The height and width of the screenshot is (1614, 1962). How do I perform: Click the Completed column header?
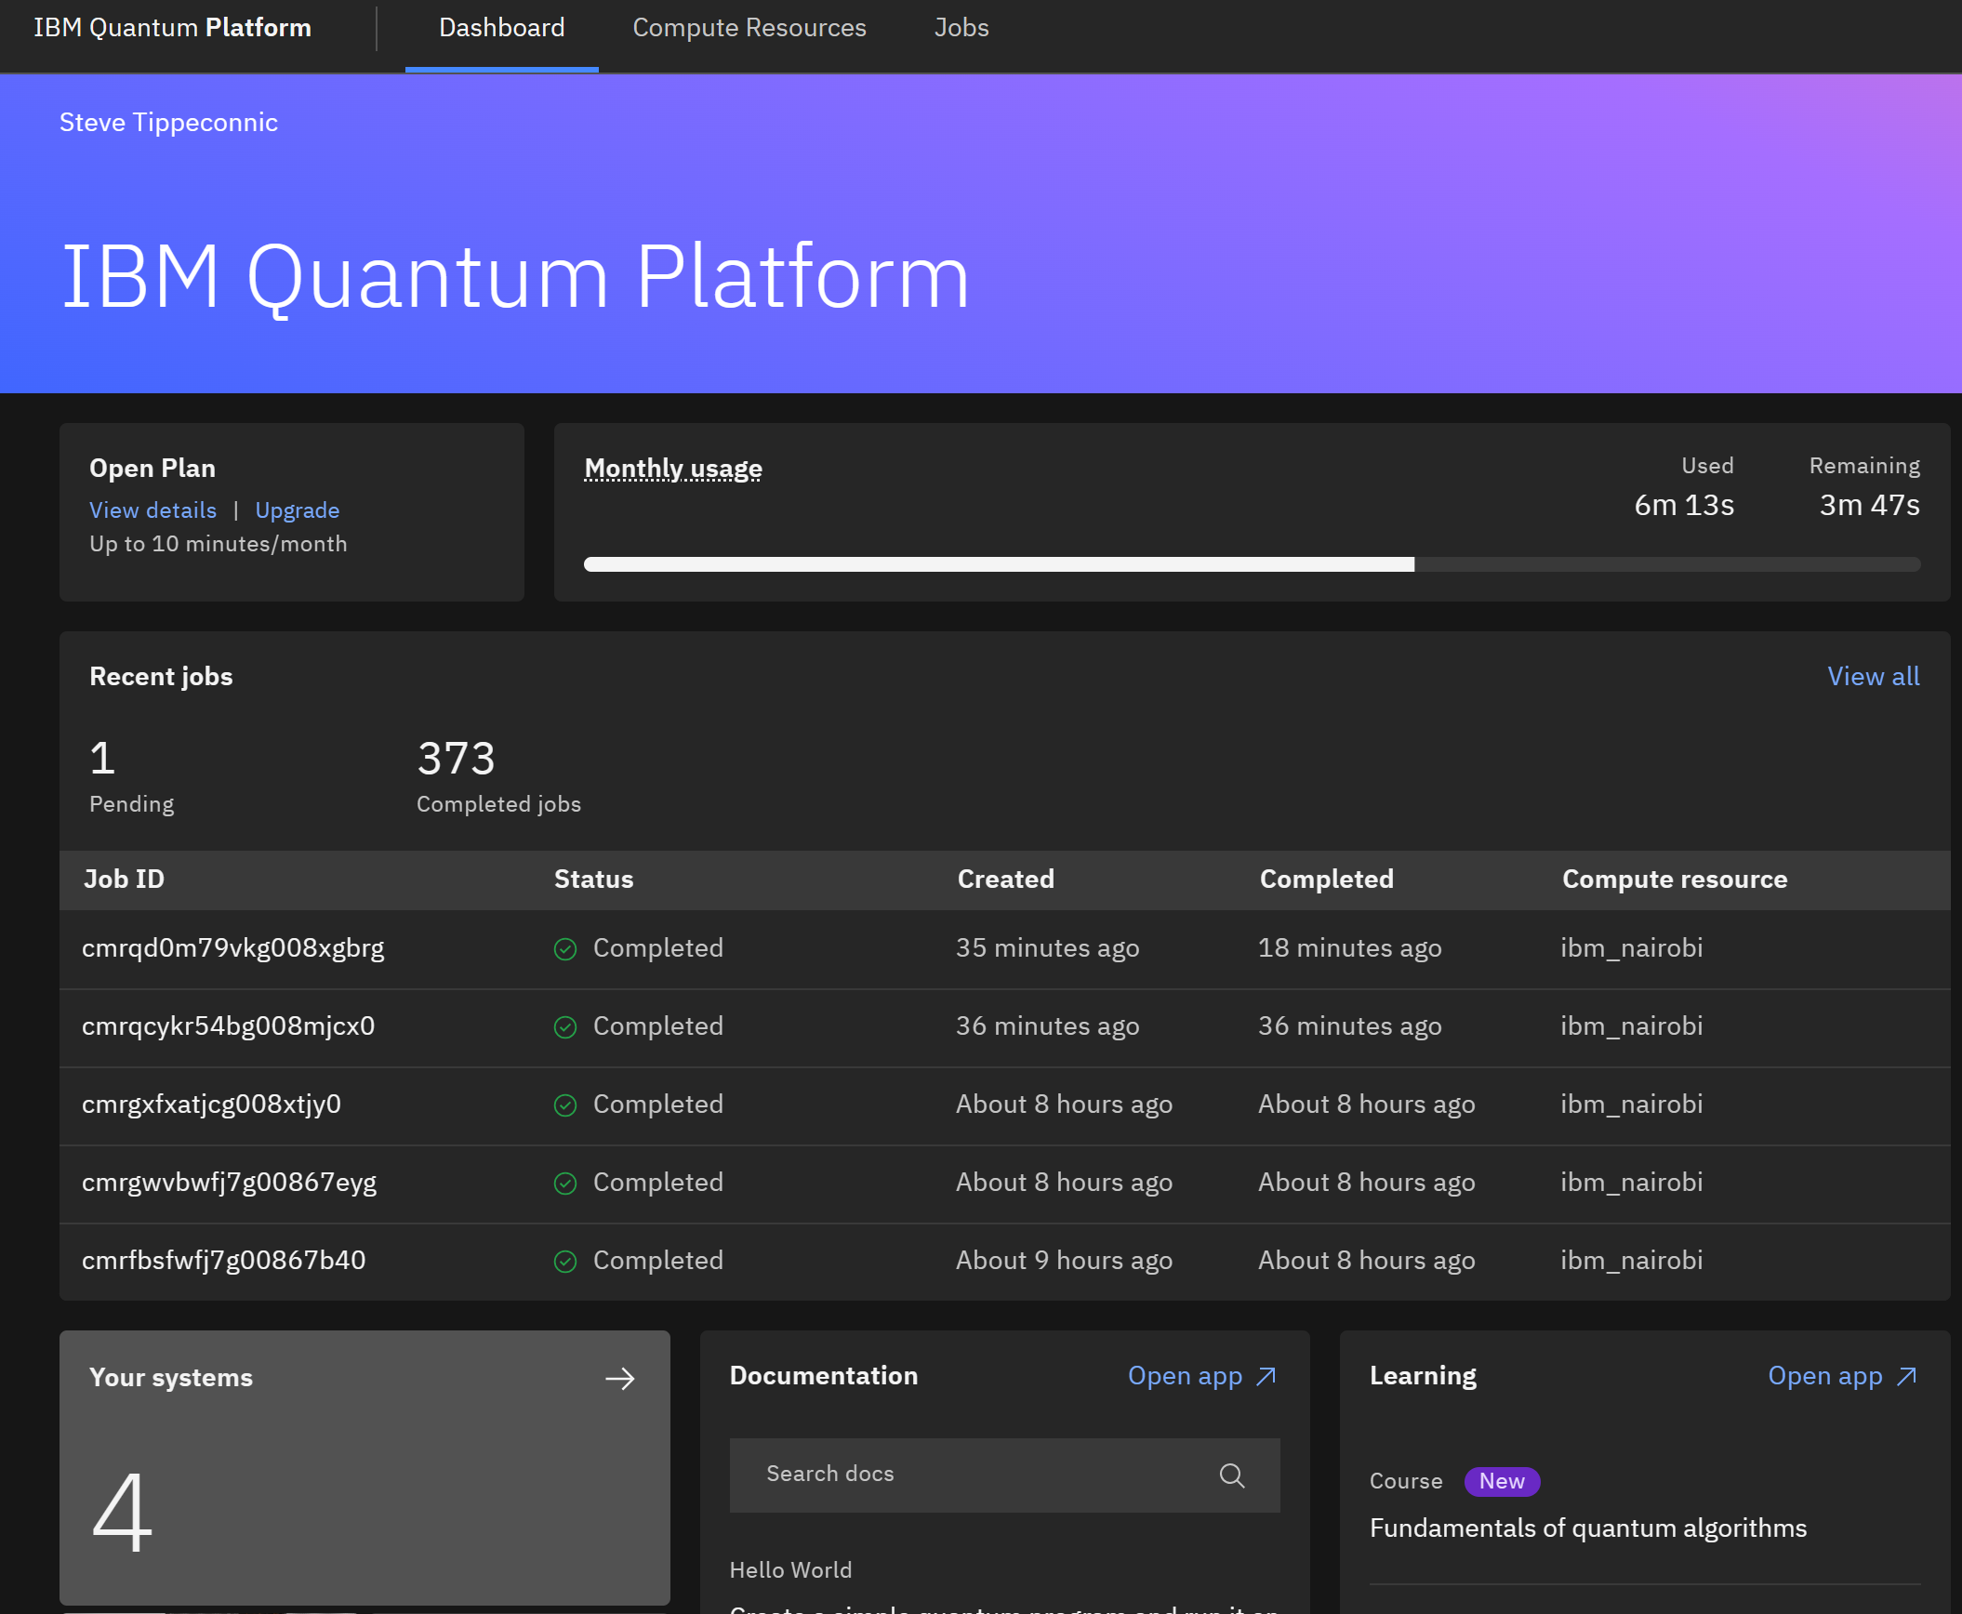pos(1326,879)
